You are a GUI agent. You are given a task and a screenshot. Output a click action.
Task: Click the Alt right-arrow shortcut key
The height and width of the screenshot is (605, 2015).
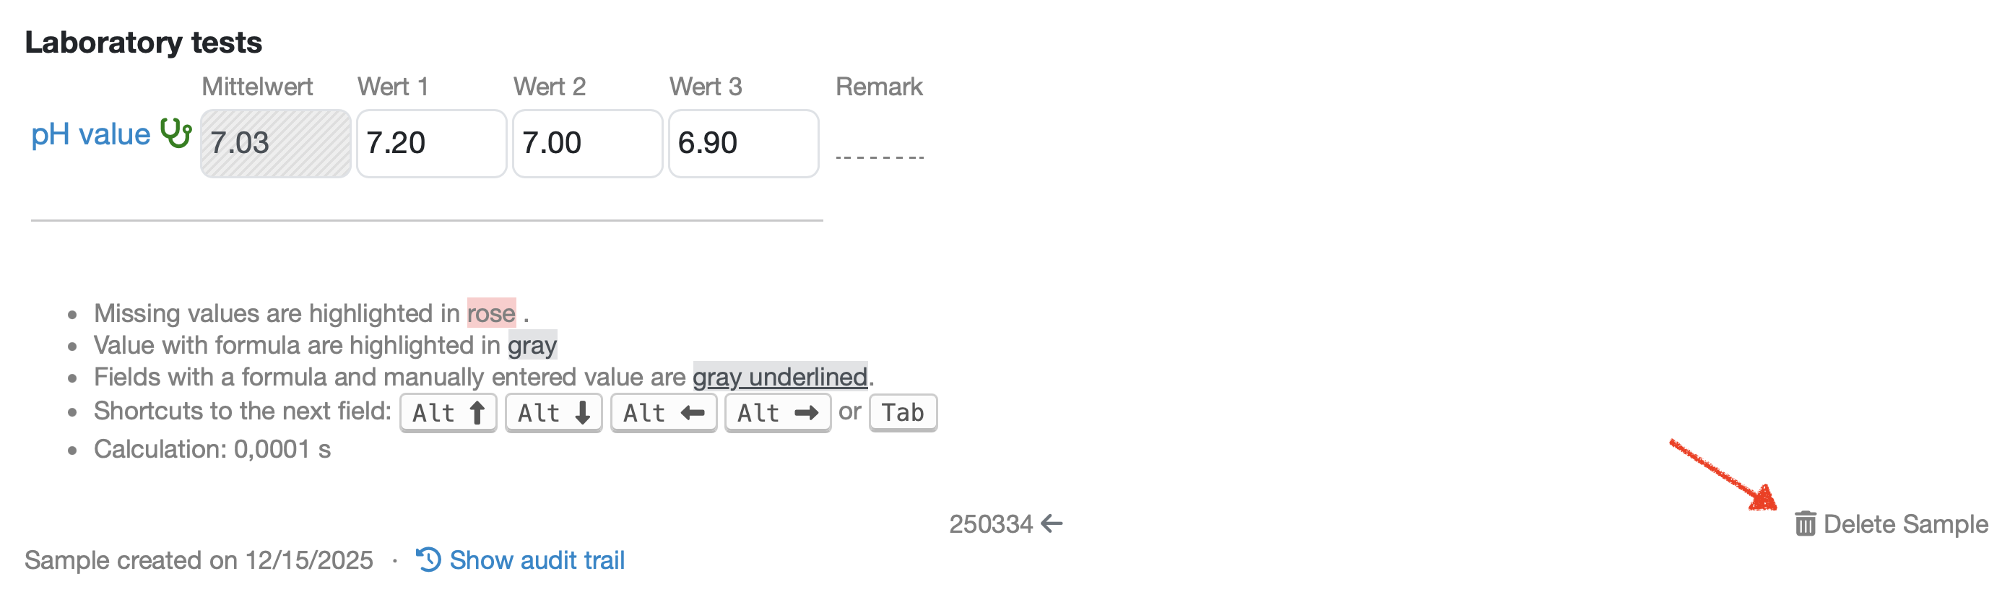778,413
